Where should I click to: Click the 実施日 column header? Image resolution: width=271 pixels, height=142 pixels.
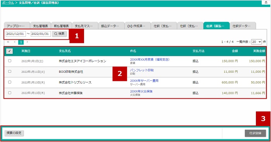pos(26,51)
